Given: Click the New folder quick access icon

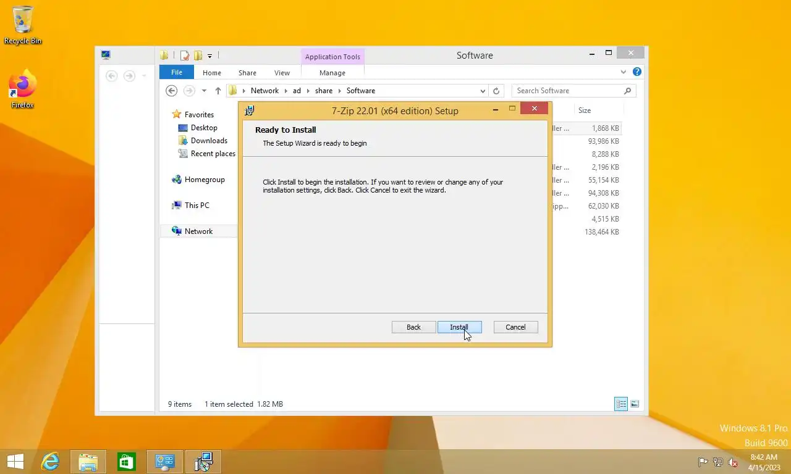Looking at the screenshot, I should (198, 56).
